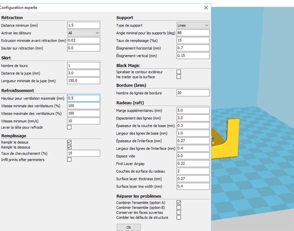Click Vitesse minimum (mm/s) field
Viewport: 294px width, 231px height.
click(84, 121)
